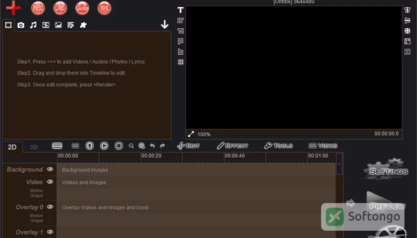Open the Edit menu

tap(189, 146)
